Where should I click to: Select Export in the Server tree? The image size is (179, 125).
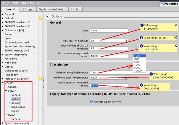click(x=15, y=111)
